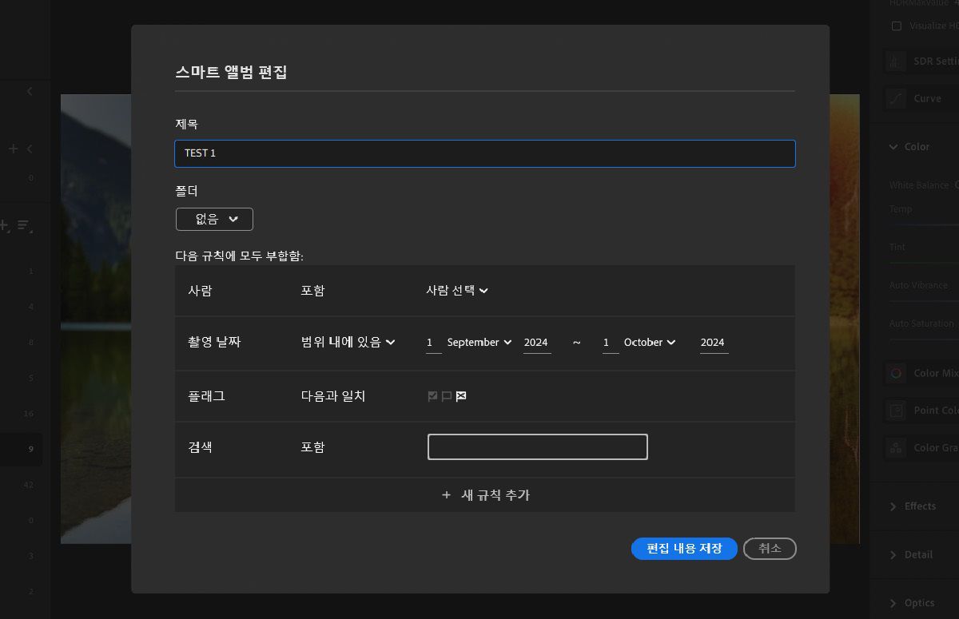Viewport: 959px width, 619px height.
Task: Open the 폴더 없음 dropdown
Action: [x=213, y=218]
